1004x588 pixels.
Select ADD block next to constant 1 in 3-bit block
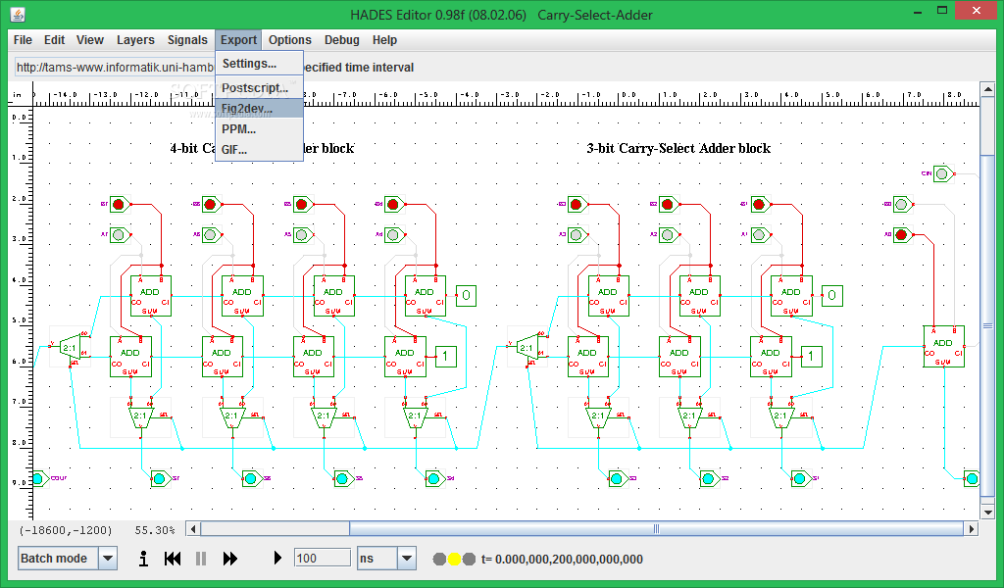pyautogui.click(x=771, y=357)
